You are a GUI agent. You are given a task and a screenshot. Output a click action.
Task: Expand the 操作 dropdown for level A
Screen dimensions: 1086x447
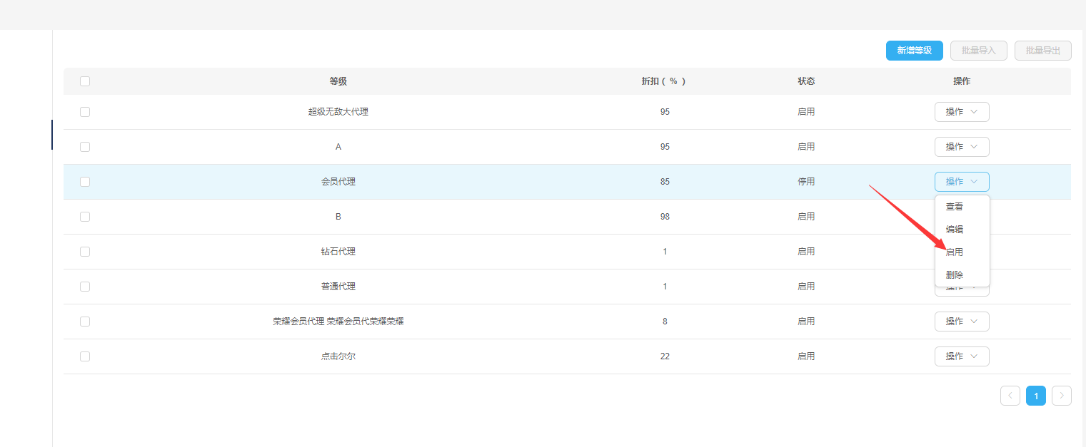coord(961,147)
